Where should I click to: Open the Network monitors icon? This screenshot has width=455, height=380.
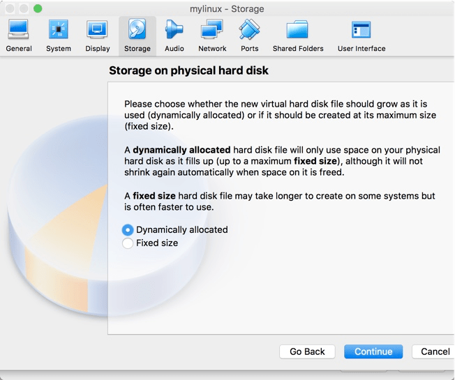(212, 29)
